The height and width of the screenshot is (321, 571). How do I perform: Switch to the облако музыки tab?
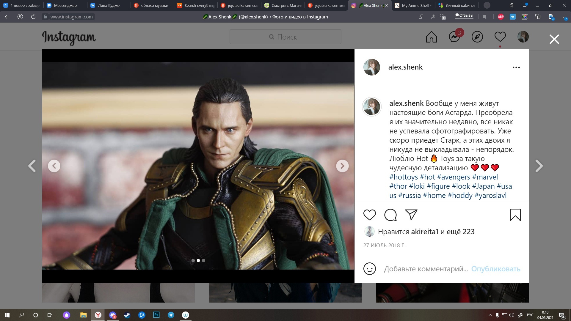tap(152, 5)
